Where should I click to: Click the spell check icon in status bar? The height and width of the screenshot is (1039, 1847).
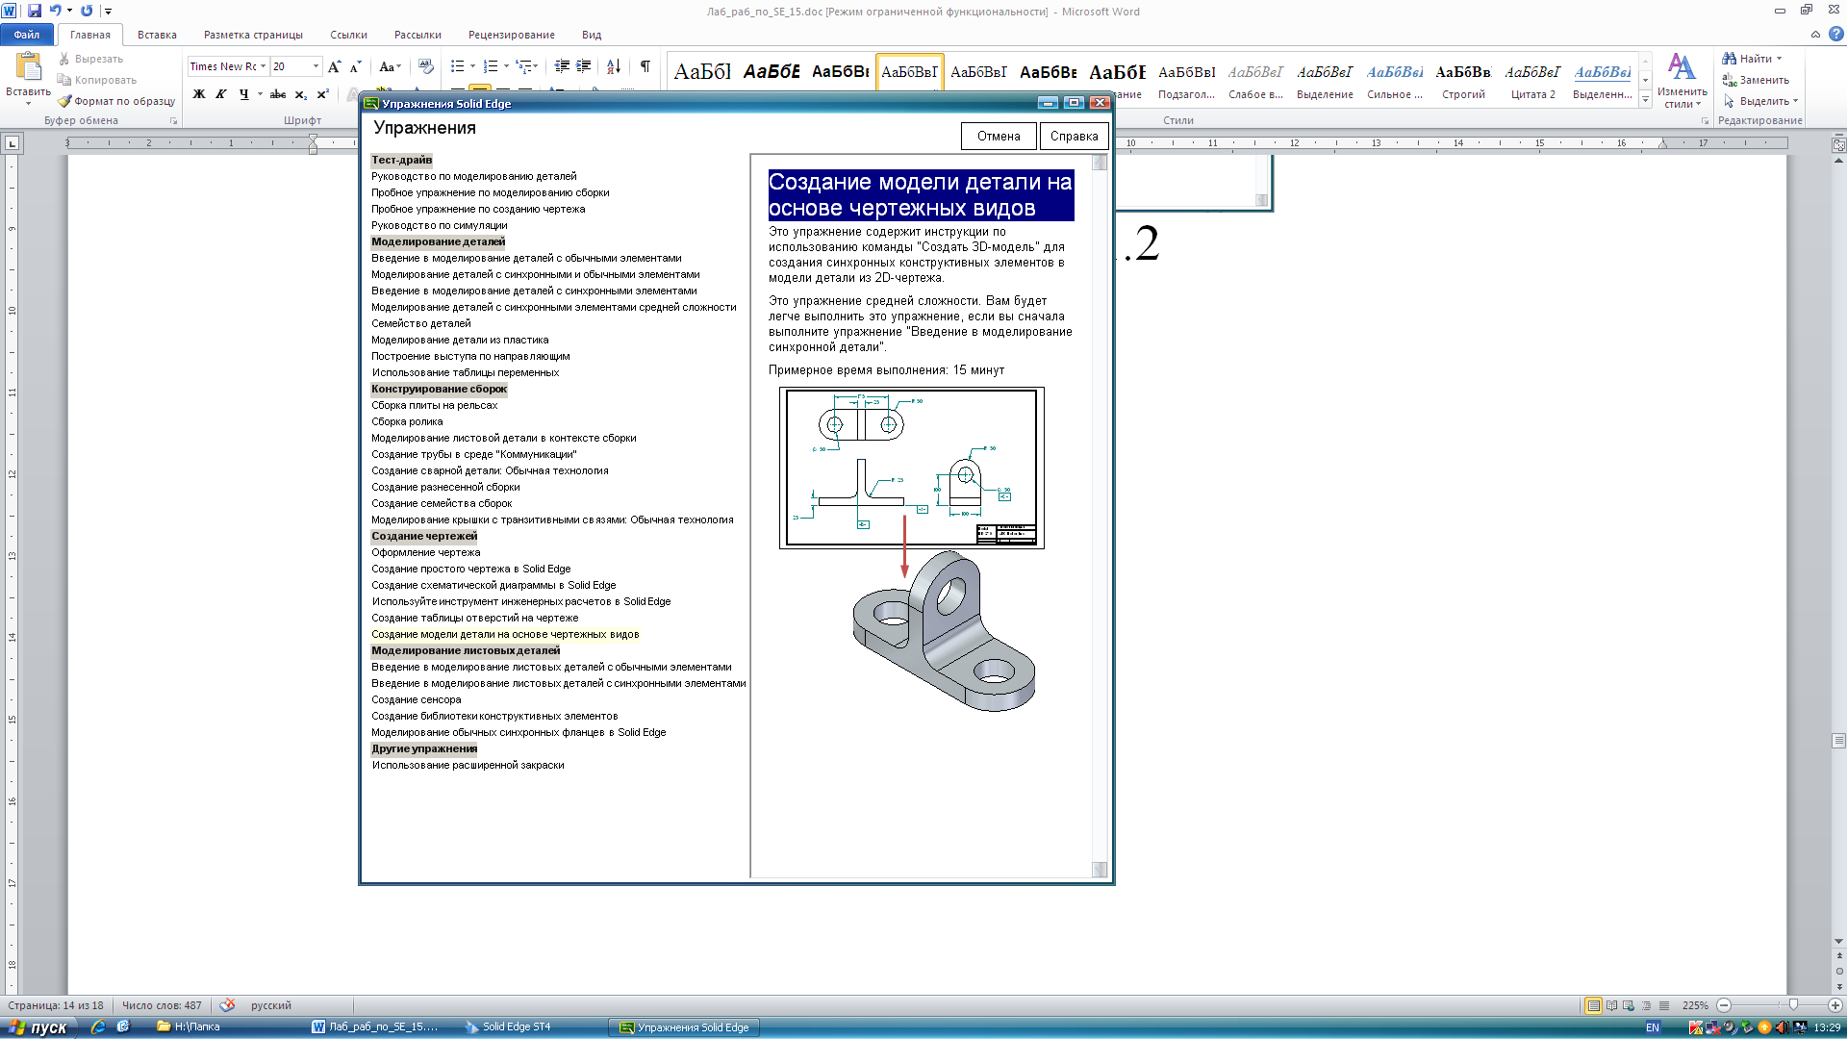click(227, 1005)
